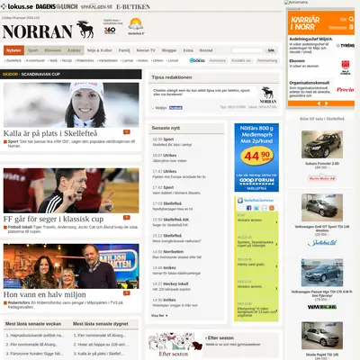Open the Bloggar menu item
Screen dimensions: 360x360
click(x=169, y=50)
